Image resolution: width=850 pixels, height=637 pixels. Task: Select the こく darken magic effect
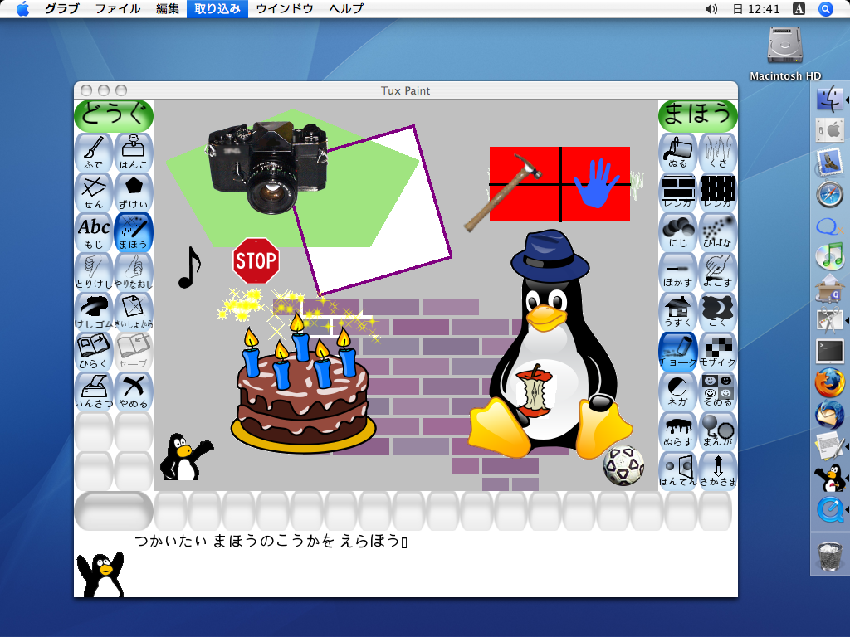tap(718, 312)
